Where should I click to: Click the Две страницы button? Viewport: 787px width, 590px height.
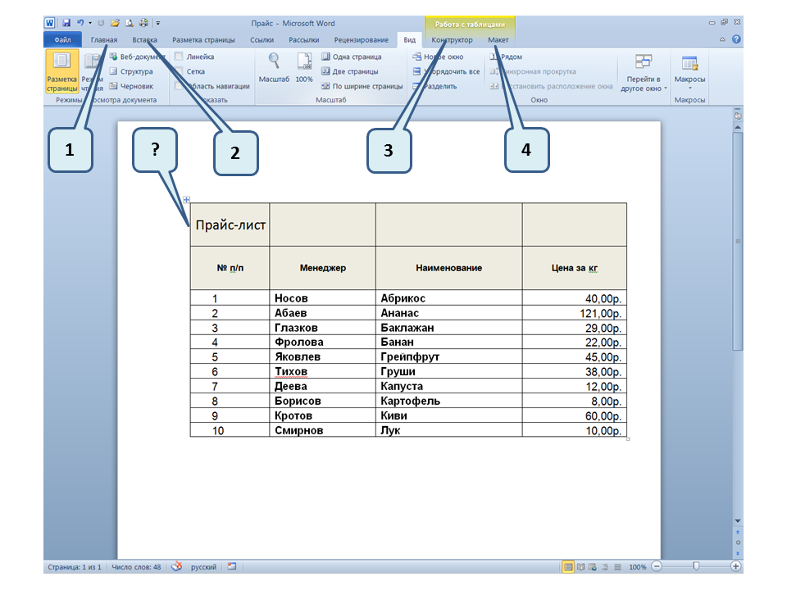click(350, 71)
